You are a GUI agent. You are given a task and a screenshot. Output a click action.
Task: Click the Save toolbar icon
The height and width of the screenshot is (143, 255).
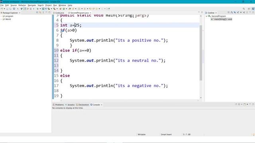click(x=7, y=9)
